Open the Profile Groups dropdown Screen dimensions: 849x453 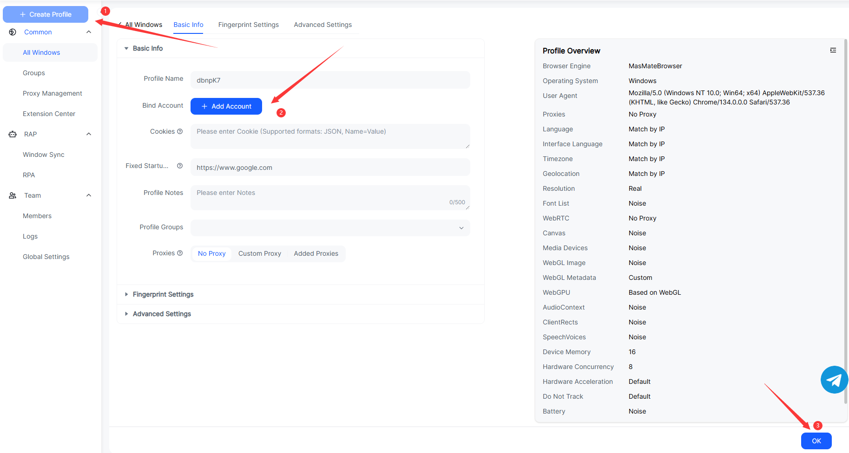(330, 227)
